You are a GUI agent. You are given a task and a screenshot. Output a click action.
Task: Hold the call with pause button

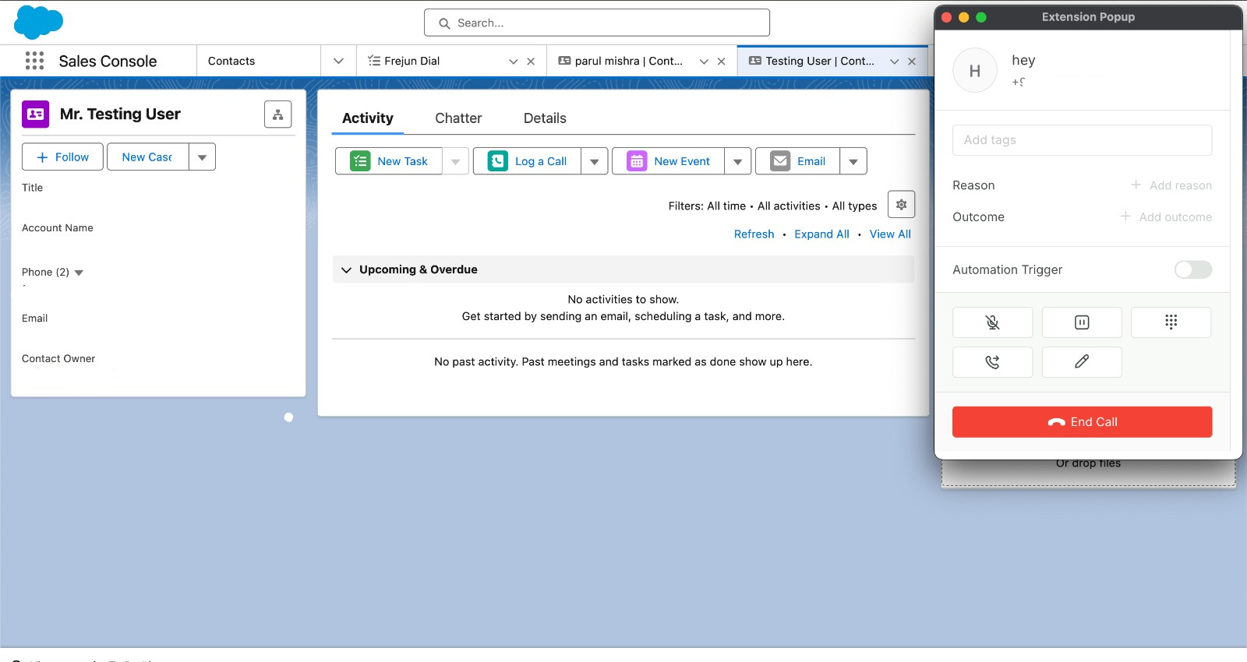click(x=1082, y=322)
